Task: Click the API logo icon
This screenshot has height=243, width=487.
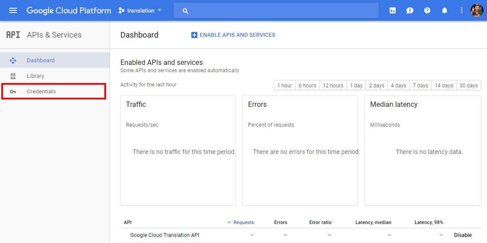Action: pyautogui.click(x=13, y=35)
